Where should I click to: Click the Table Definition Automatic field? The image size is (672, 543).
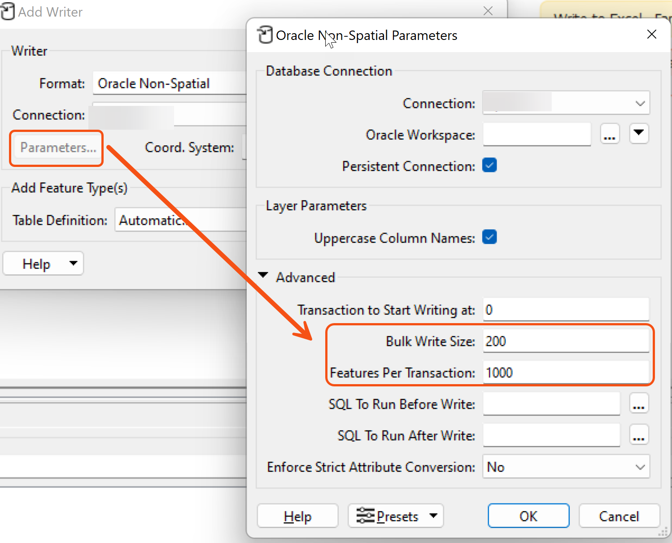tap(181, 220)
